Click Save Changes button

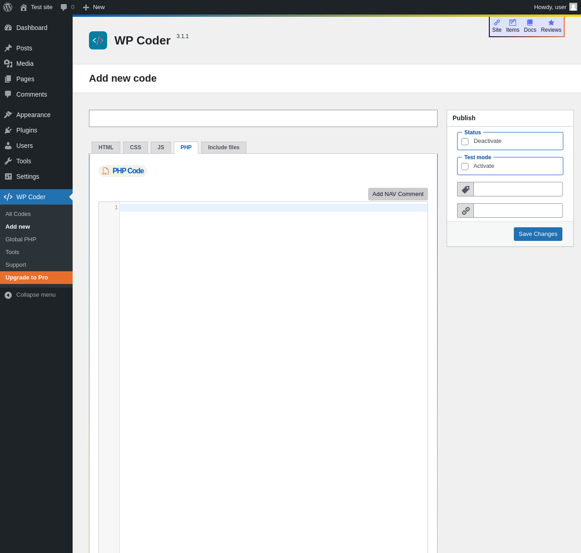point(538,234)
